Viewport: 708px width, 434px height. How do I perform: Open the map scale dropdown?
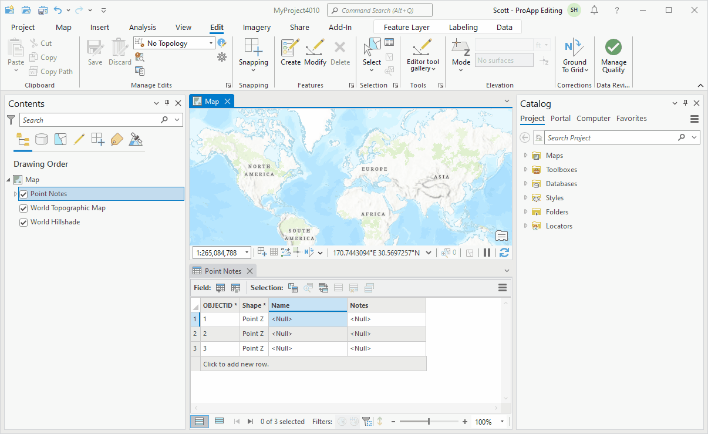[247, 253]
